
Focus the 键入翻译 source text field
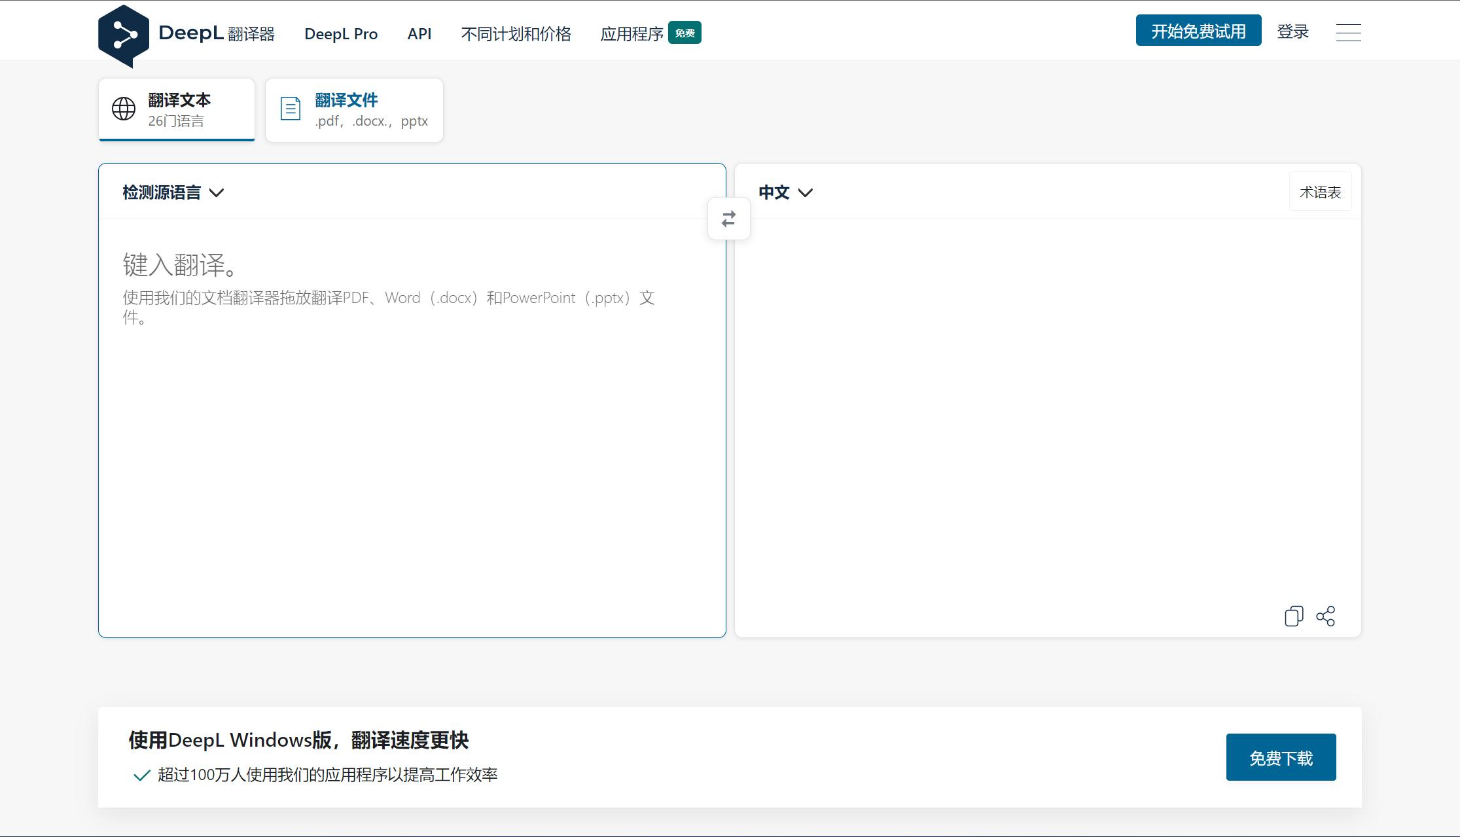click(x=412, y=428)
